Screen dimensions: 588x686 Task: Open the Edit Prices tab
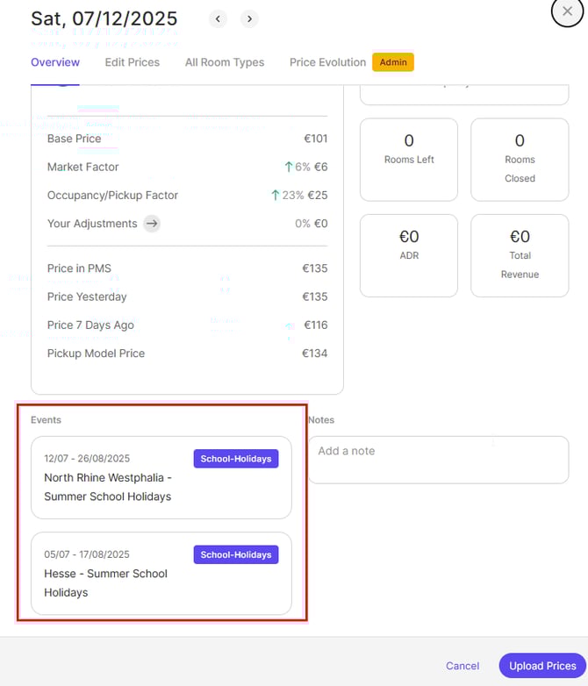[133, 62]
